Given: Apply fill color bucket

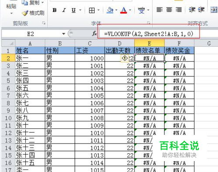Looking at the screenshot, I should [110, 10].
